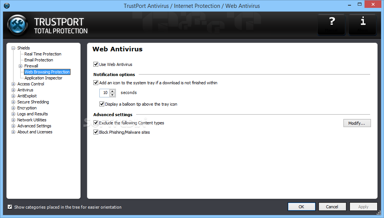Maximize the TrustPort window
The image size is (384, 218).
tap(360, 4)
